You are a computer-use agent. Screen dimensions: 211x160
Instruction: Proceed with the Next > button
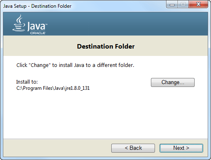(x=181, y=148)
